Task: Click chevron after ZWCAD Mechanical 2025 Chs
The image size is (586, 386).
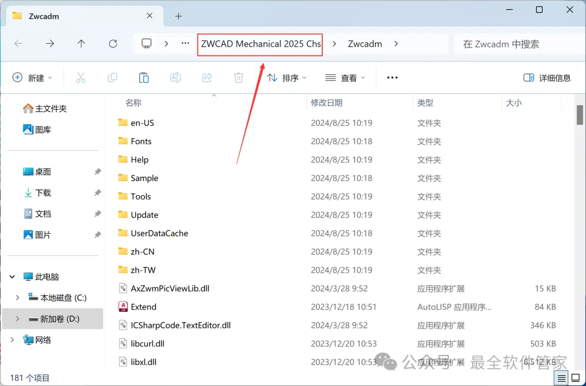Action: coord(334,44)
